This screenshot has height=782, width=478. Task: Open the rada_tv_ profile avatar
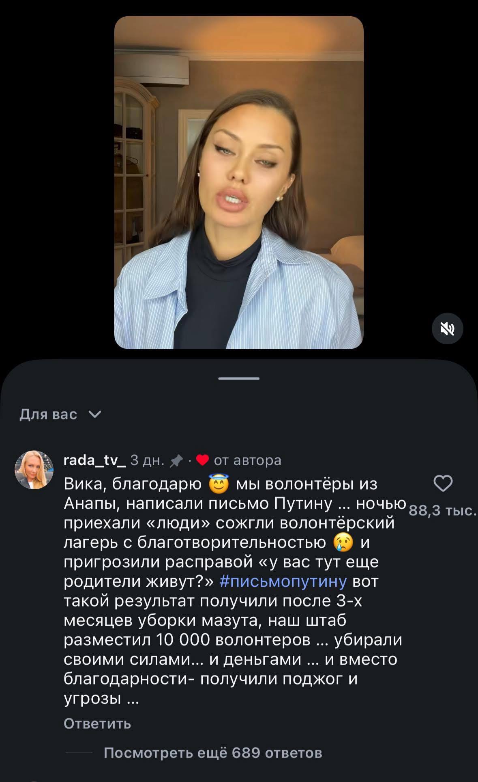(x=34, y=470)
